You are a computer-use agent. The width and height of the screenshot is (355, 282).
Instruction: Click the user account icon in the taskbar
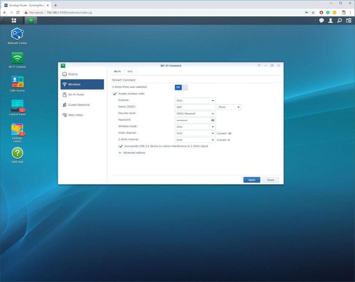coord(331,21)
